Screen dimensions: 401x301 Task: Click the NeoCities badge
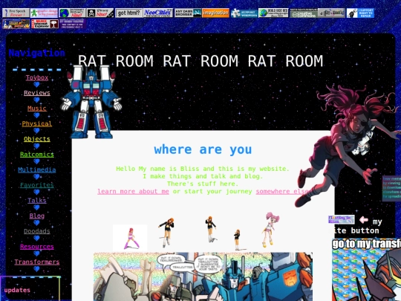point(157,13)
